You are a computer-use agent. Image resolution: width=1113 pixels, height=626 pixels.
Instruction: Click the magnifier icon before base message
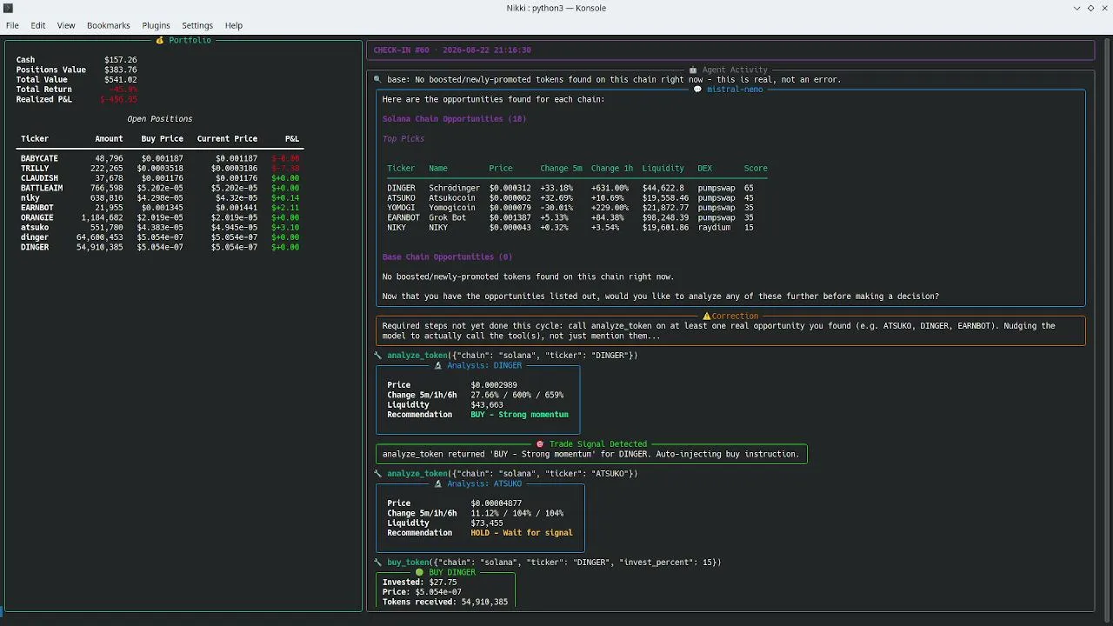click(x=378, y=79)
